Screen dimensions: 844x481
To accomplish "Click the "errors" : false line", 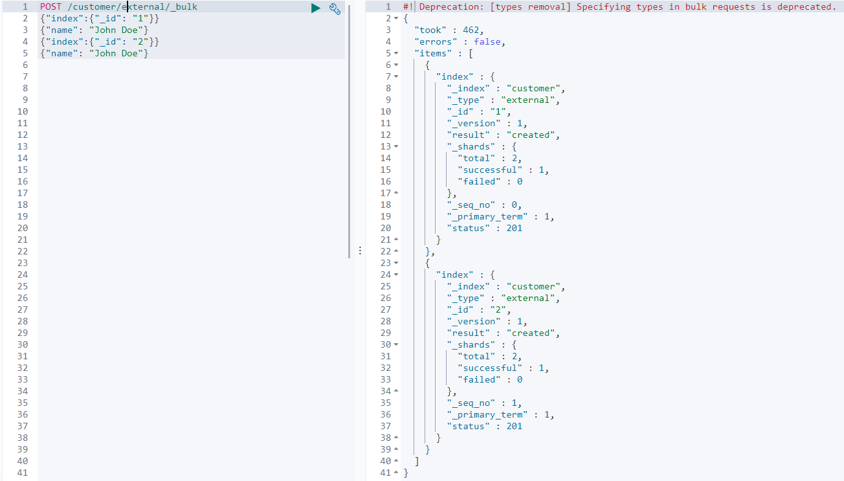I will (x=459, y=41).
